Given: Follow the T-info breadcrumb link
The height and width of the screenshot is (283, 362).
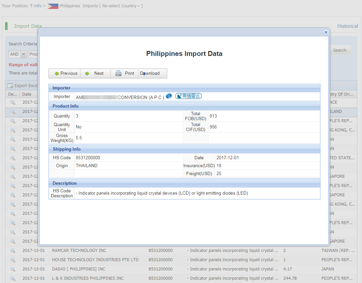Looking at the screenshot, I should click(36, 6).
